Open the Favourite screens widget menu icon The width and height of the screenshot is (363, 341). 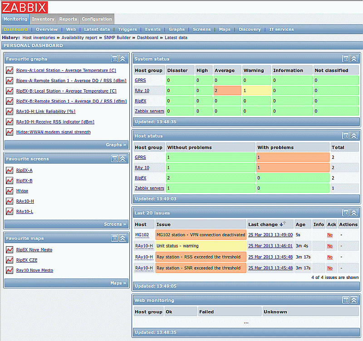pos(115,159)
